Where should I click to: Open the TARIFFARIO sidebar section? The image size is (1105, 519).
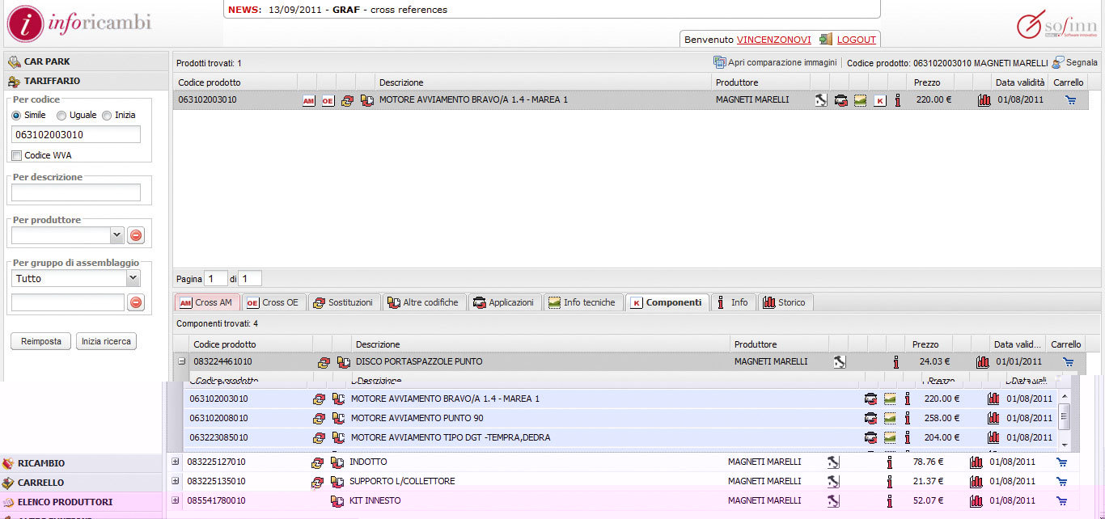coord(85,81)
